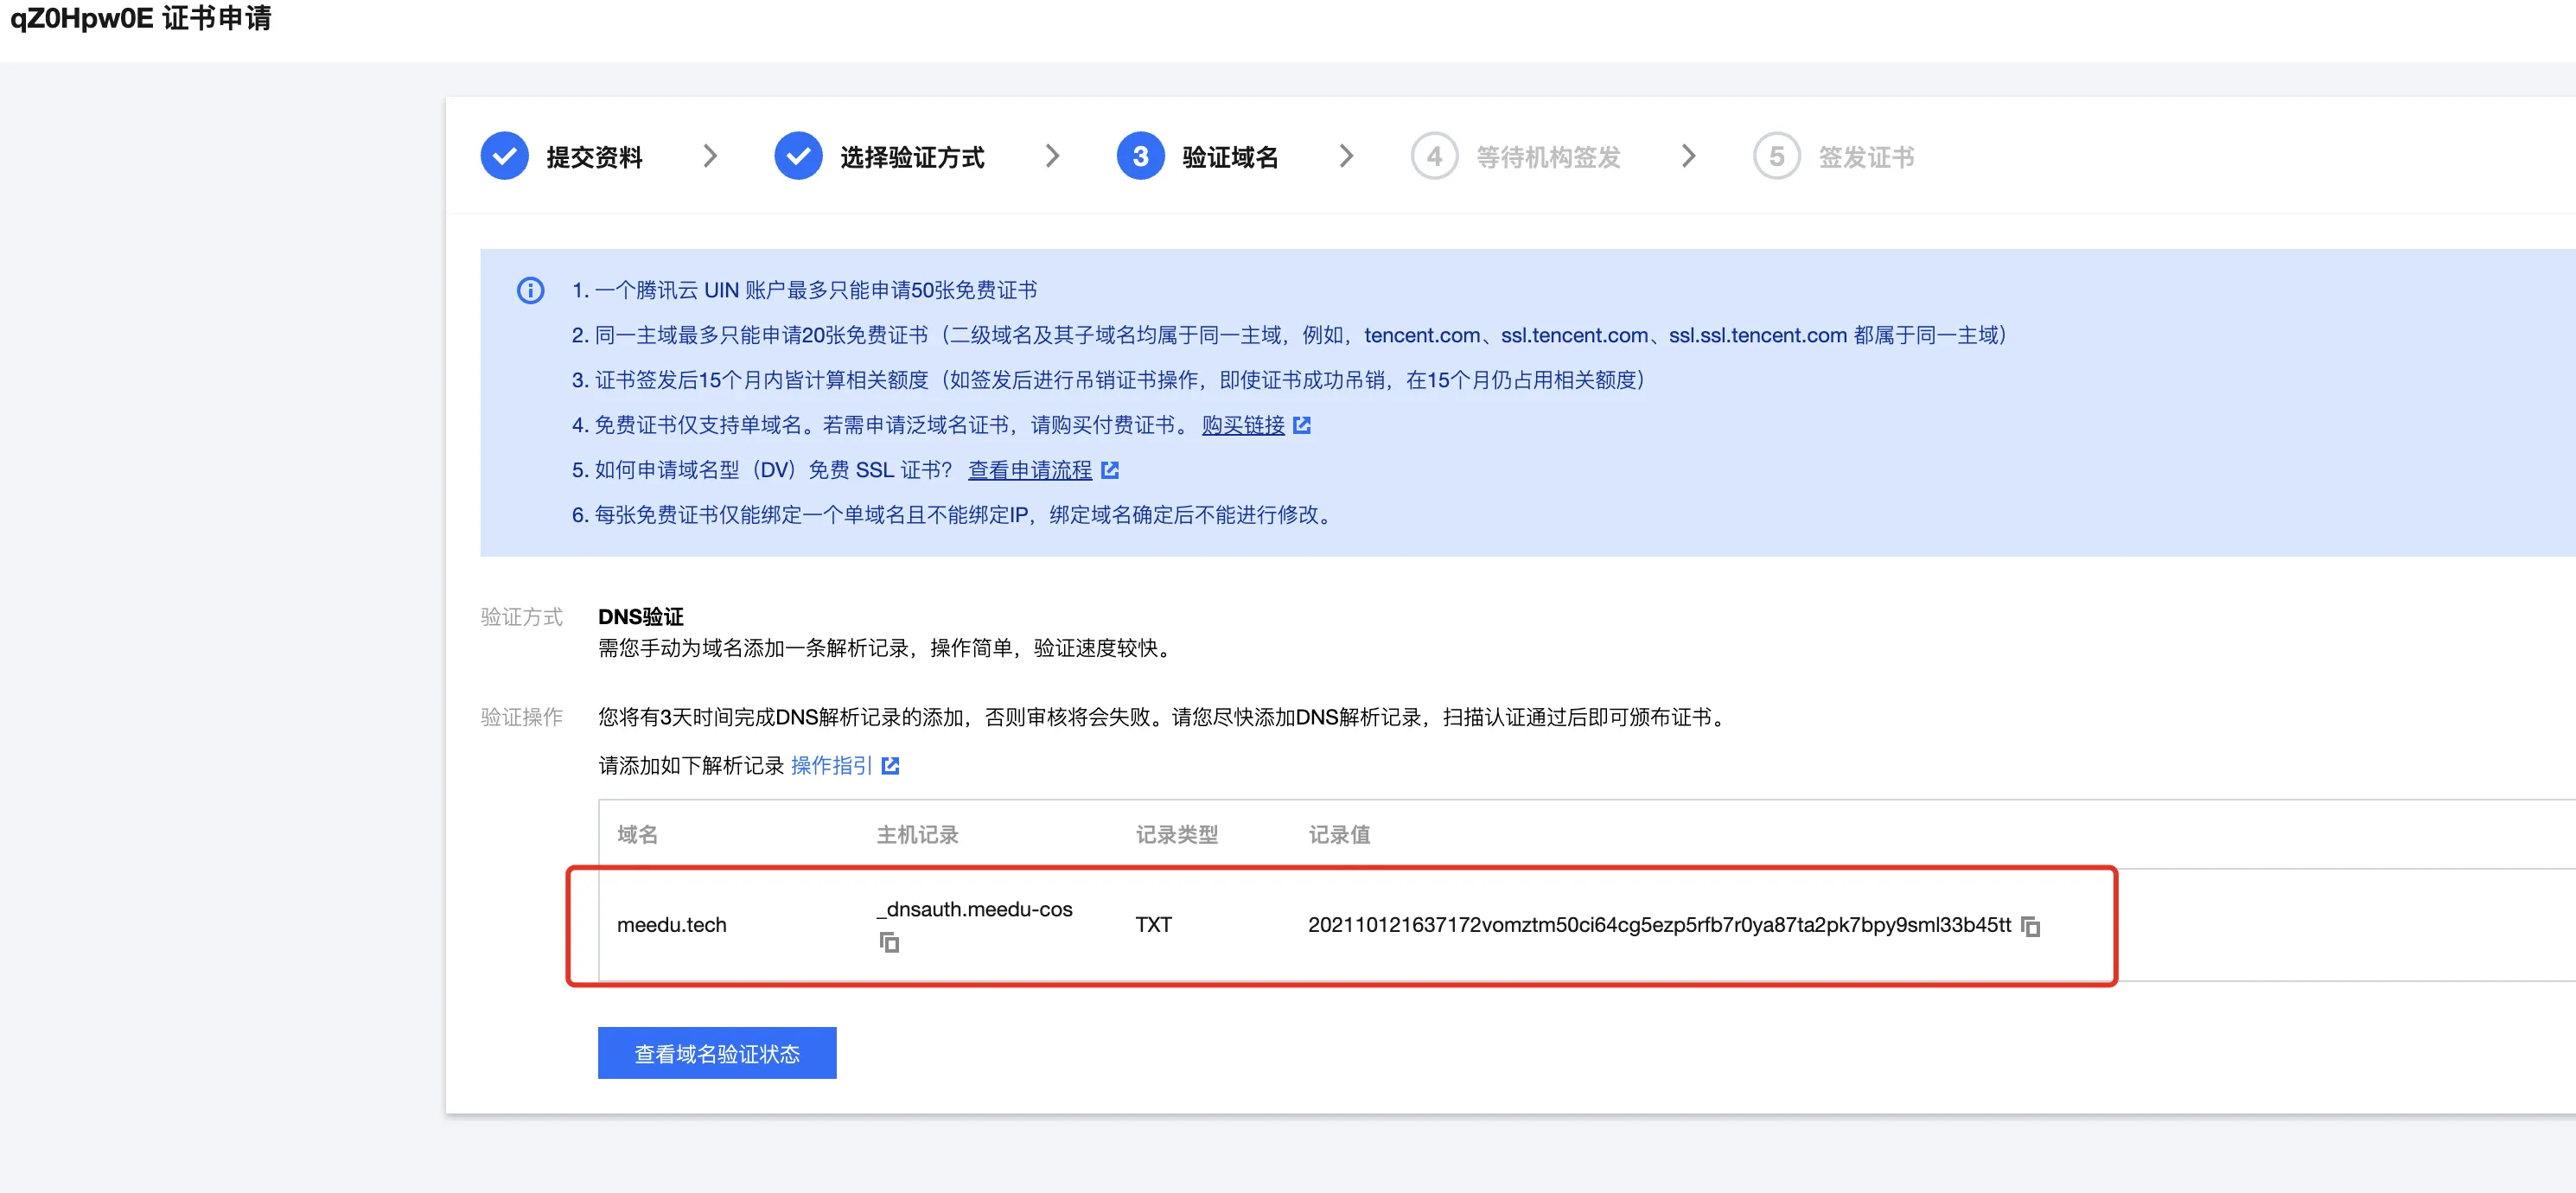Click the 202110121637172vomztm50... record value text

point(1659,925)
